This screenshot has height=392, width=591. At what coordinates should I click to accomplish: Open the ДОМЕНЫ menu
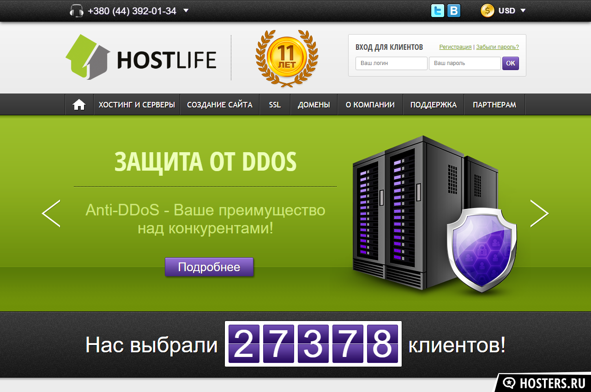tap(314, 105)
